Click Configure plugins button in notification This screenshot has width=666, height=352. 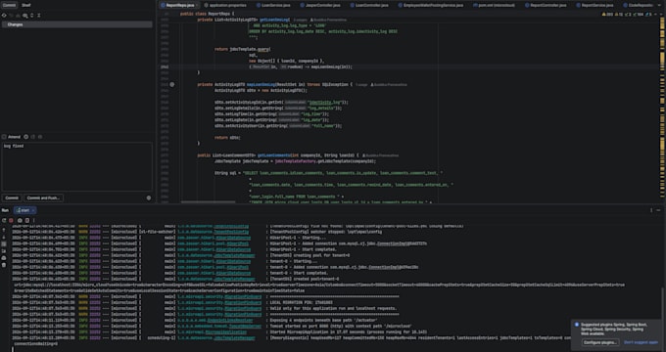pyautogui.click(x=600, y=342)
